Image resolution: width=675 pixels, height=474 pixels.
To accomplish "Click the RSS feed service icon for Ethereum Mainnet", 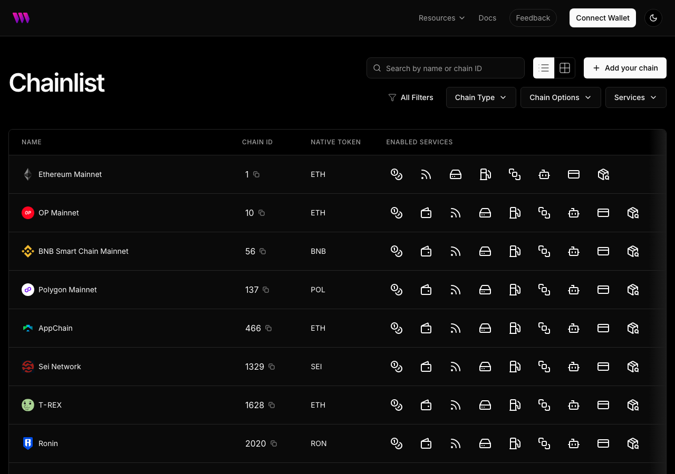I will coord(426,174).
